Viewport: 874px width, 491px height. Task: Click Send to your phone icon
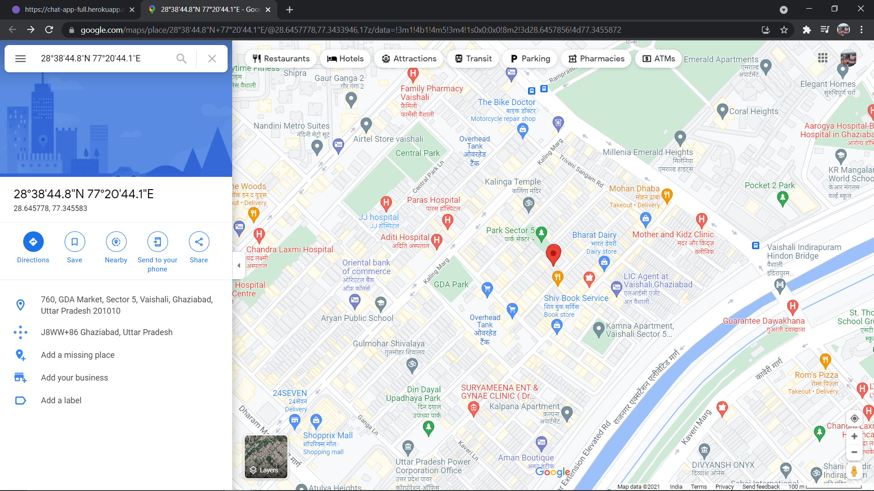coord(157,241)
